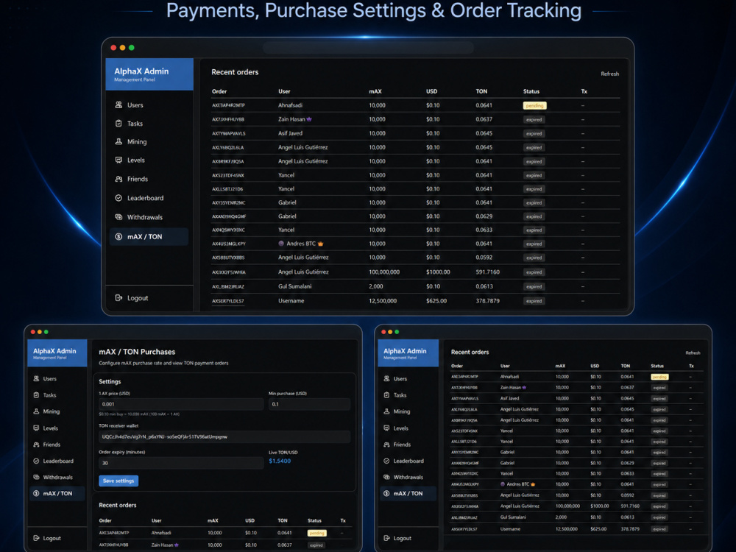
Task: Click the 1 AX price (USD) field
Action: pos(181,404)
